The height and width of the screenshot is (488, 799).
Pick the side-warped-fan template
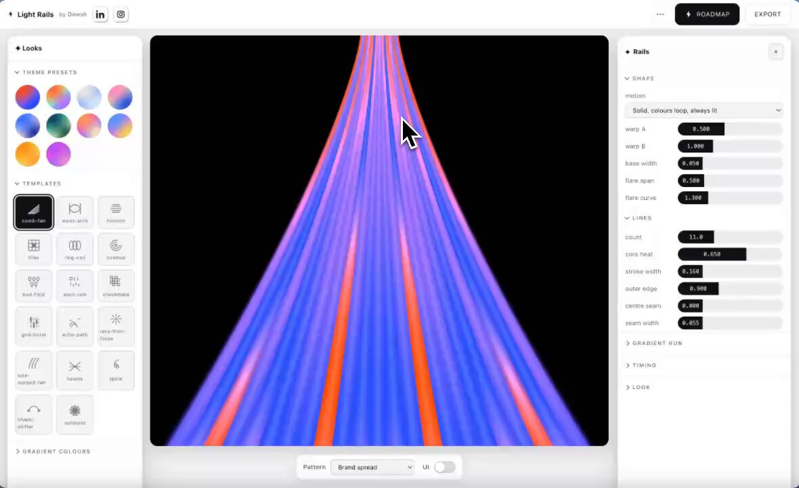[x=34, y=370]
